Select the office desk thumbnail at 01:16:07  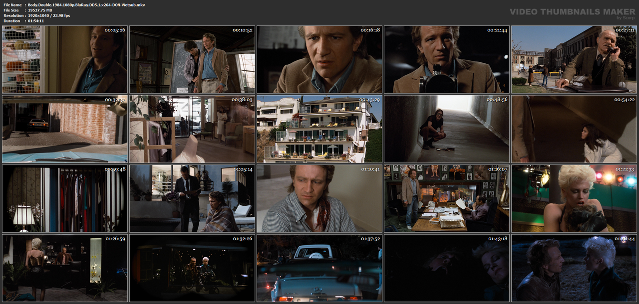pyautogui.click(x=447, y=198)
